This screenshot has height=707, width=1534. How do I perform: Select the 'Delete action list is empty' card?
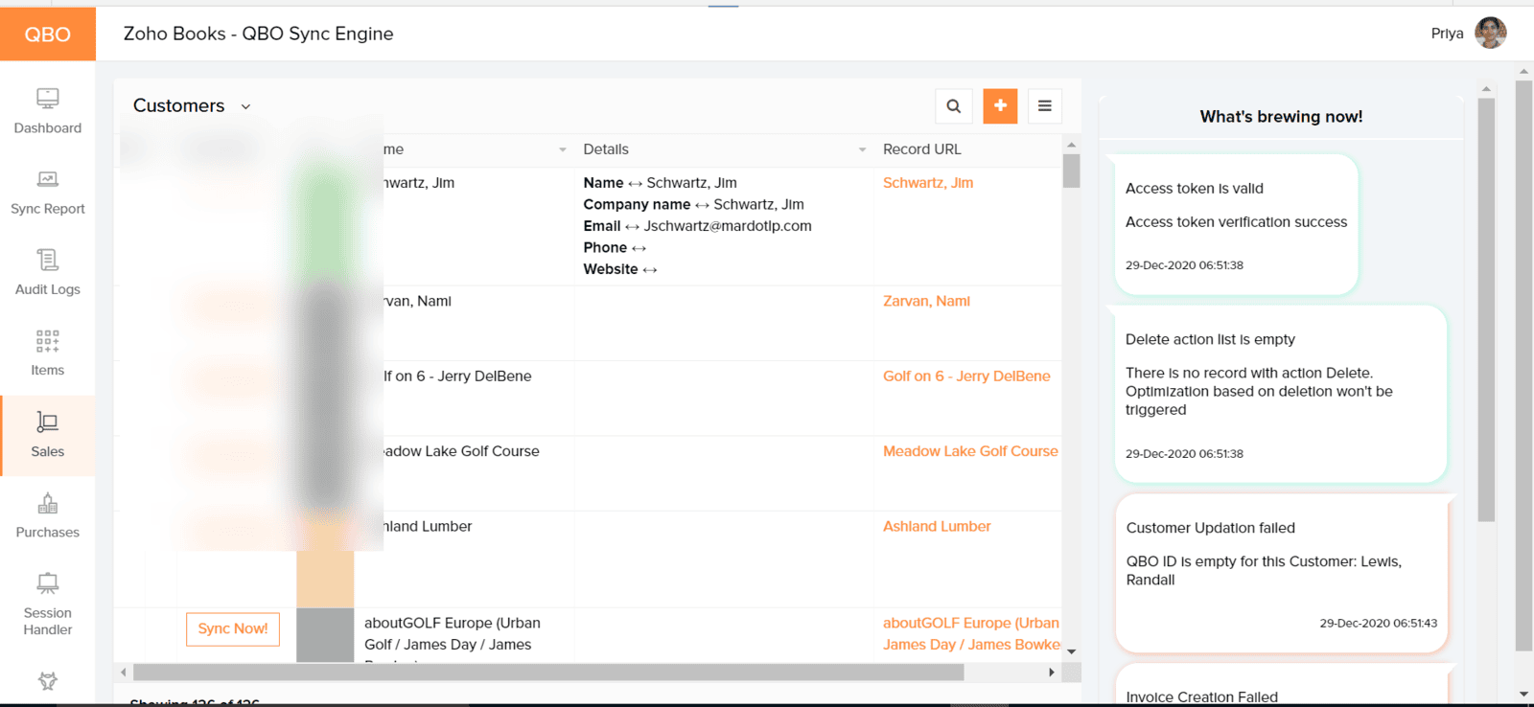coord(1280,394)
